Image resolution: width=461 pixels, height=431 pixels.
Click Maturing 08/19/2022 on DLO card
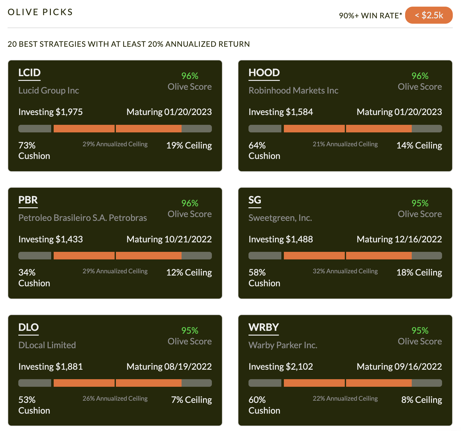point(169,367)
